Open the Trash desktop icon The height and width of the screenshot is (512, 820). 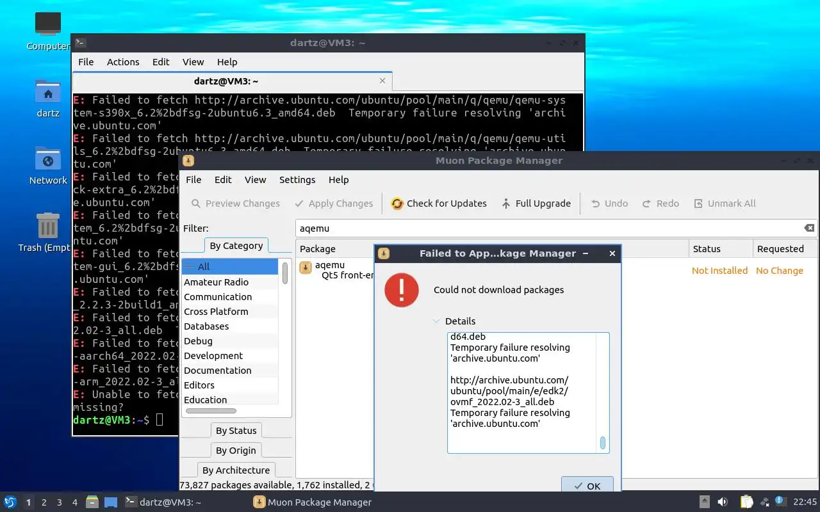(48, 232)
